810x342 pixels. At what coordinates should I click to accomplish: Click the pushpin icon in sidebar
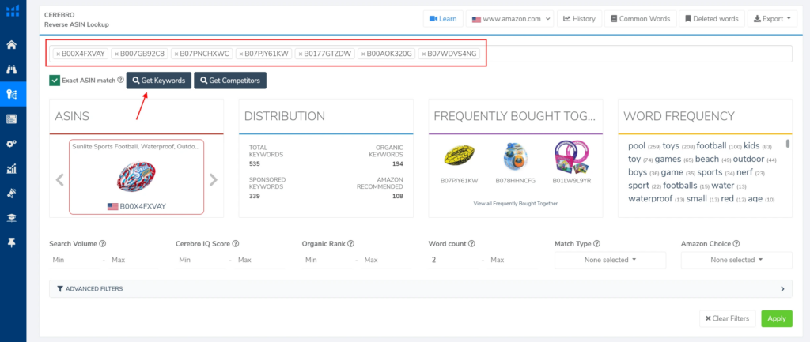(11, 243)
